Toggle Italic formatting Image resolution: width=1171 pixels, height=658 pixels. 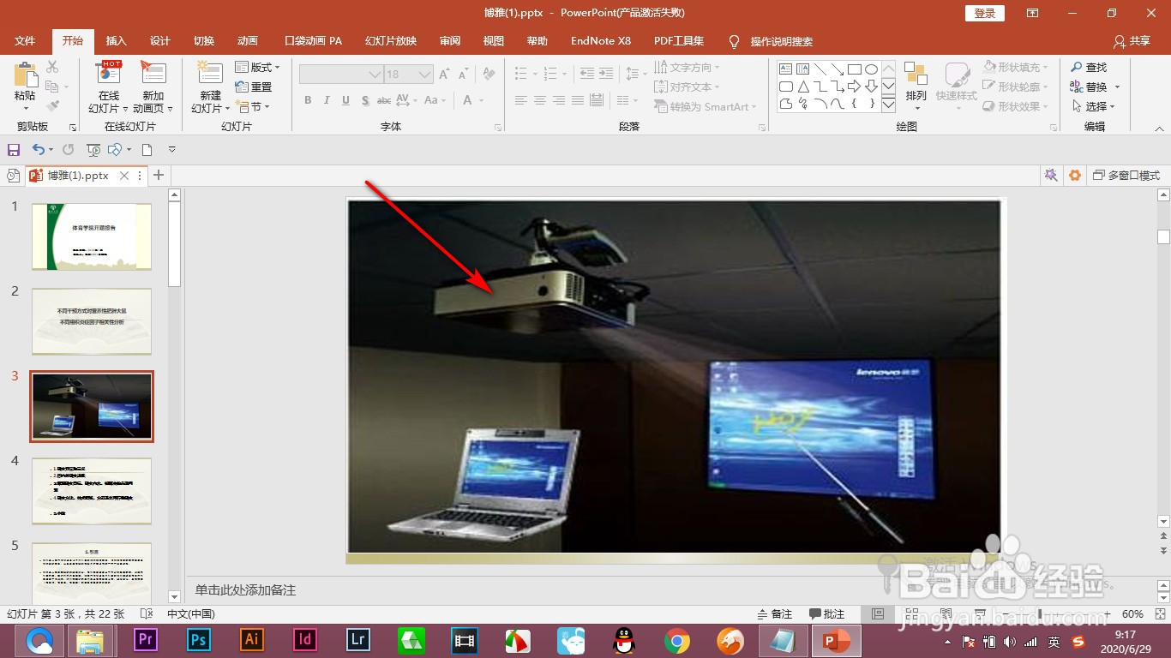327,100
